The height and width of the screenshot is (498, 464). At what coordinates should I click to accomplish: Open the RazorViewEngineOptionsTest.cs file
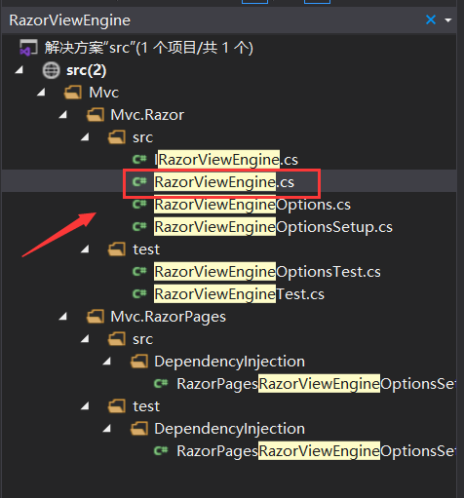267,272
